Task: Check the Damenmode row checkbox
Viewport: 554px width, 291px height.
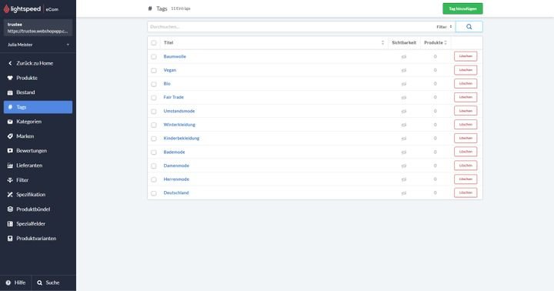Action: 154,166
